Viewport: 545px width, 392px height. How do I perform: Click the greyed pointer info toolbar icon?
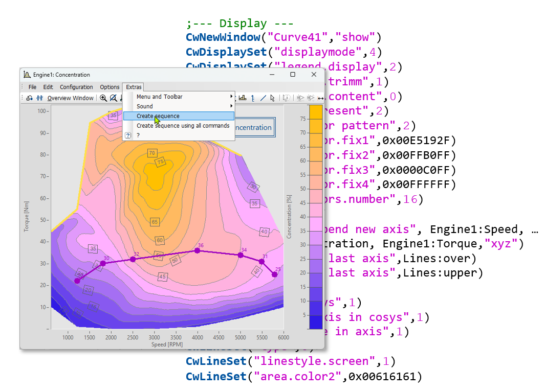click(x=286, y=98)
